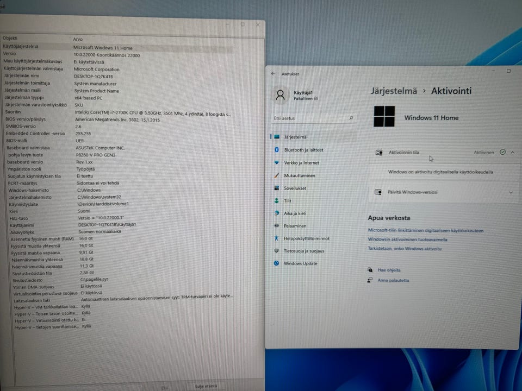Close the system information window
The image size is (522, 391).
coord(258,24)
